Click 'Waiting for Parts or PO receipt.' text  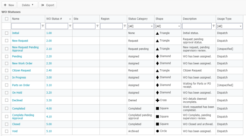tap(197, 85)
